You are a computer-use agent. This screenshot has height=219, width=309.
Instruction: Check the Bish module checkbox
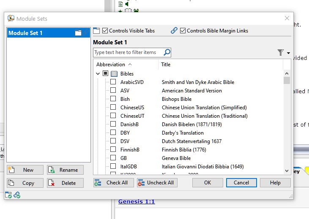tap(113, 99)
